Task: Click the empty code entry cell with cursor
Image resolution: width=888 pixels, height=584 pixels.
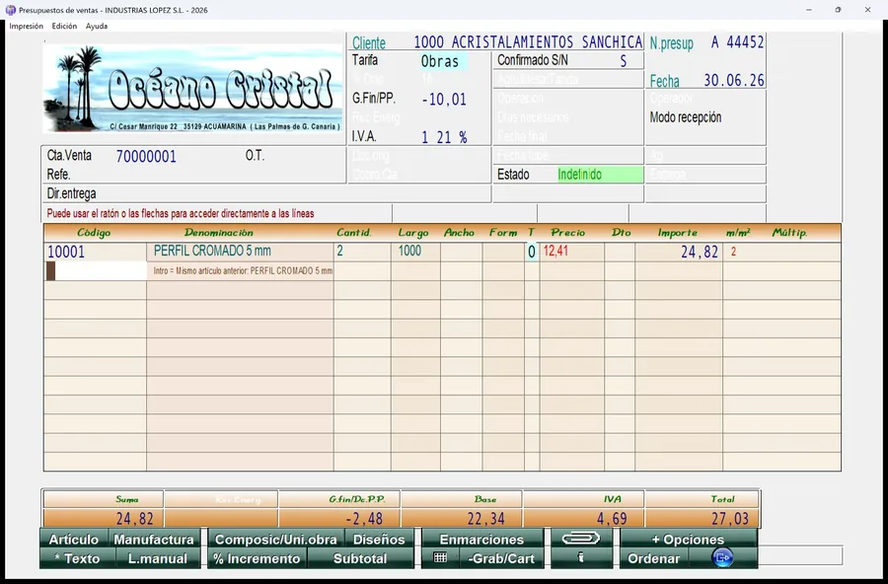Action: [95, 271]
